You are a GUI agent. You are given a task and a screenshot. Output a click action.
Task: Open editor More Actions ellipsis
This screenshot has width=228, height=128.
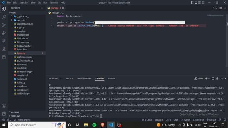(225, 8)
